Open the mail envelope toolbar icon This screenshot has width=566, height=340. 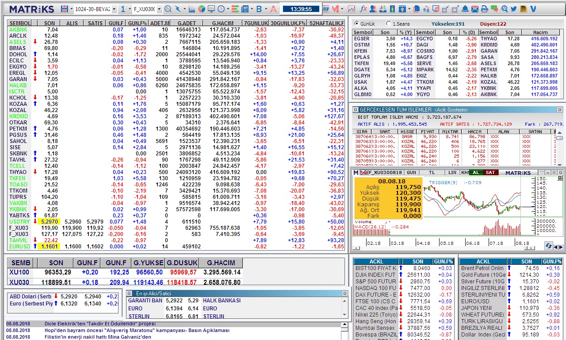(475, 9)
